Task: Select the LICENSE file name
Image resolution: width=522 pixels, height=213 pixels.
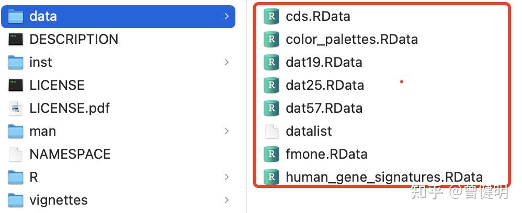Action: click(57, 85)
